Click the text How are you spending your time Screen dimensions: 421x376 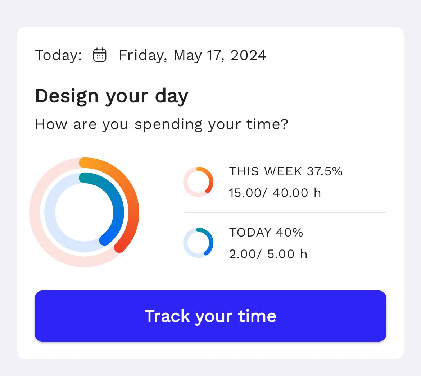(162, 124)
